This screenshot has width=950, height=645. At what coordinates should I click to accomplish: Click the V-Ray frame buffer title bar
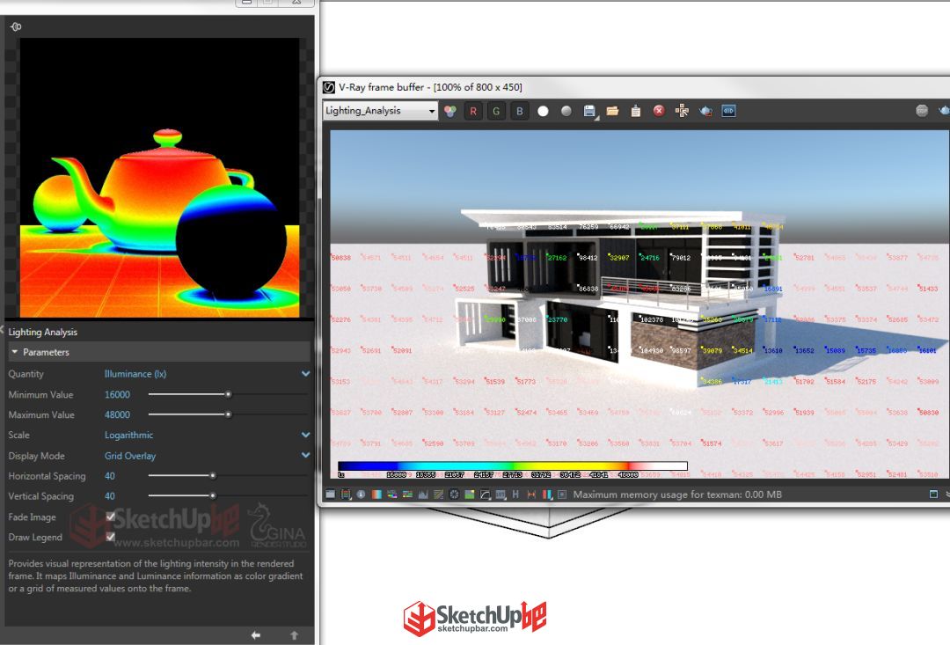tap(633, 87)
